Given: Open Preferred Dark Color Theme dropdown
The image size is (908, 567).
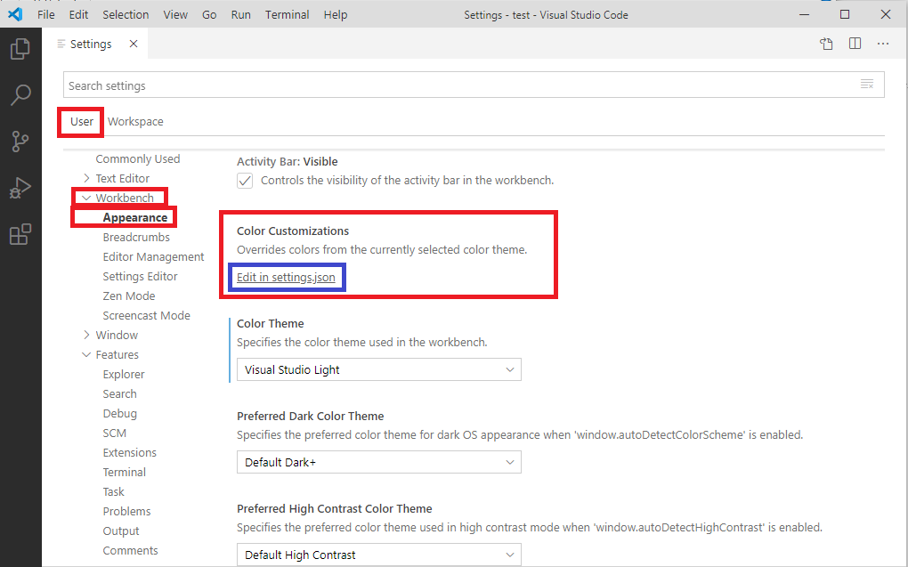Looking at the screenshot, I should point(378,462).
